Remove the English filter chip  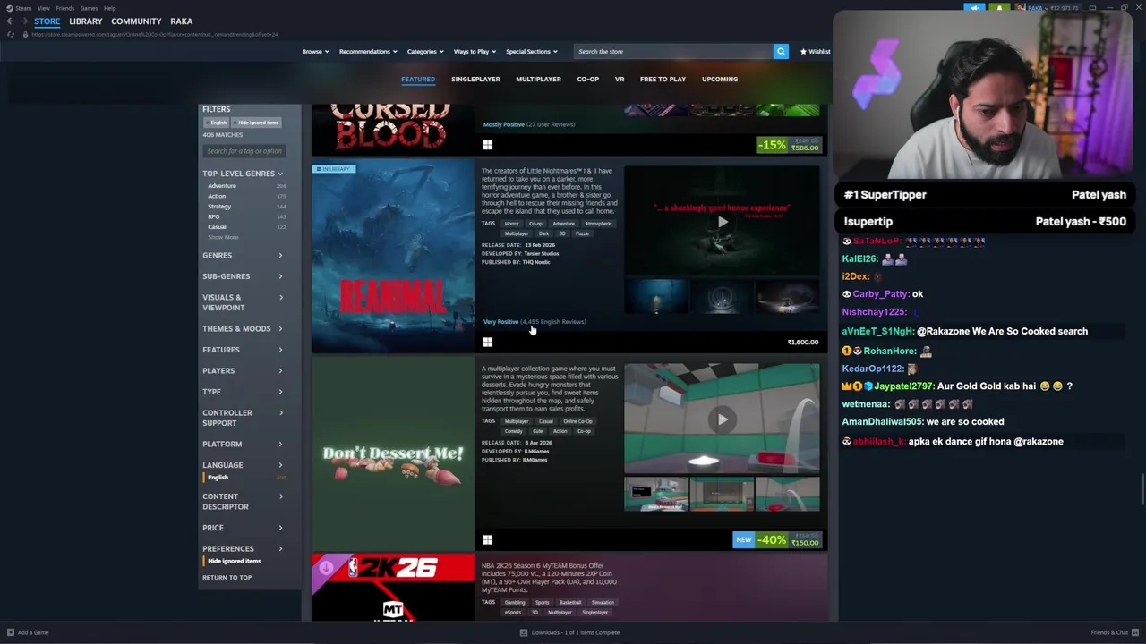216,123
